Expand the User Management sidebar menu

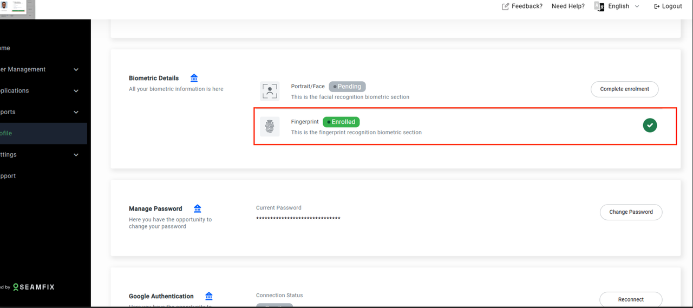[43, 69]
